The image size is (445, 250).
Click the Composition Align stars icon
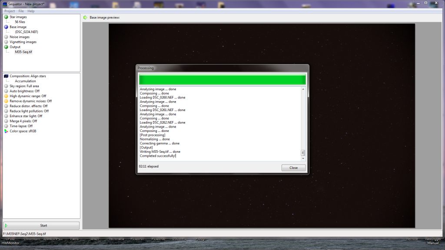pyautogui.click(x=6, y=76)
